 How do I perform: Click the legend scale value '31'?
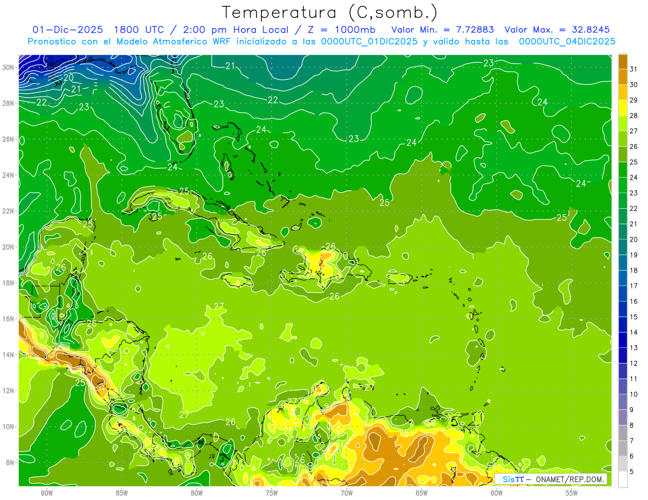point(634,69)
